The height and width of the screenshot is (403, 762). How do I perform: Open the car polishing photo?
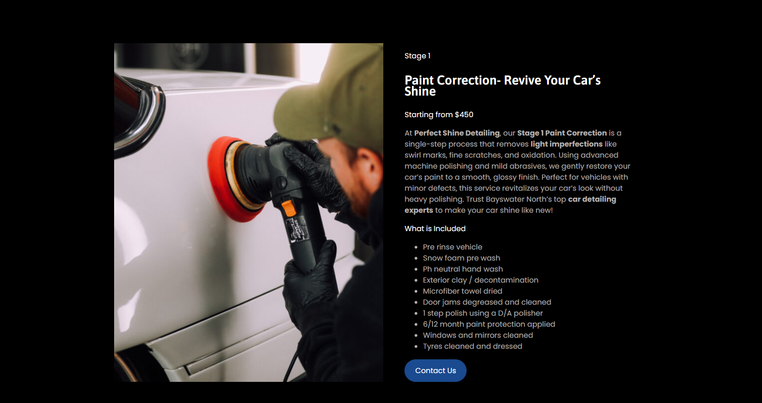[x=248, y=212]
